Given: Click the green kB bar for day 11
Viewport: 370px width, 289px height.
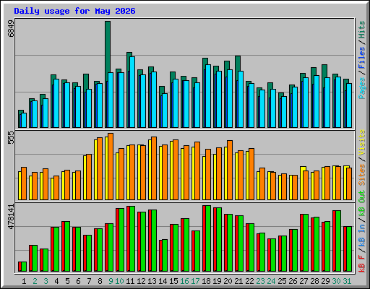Looking at the screenshot, I should coord(132,239).
